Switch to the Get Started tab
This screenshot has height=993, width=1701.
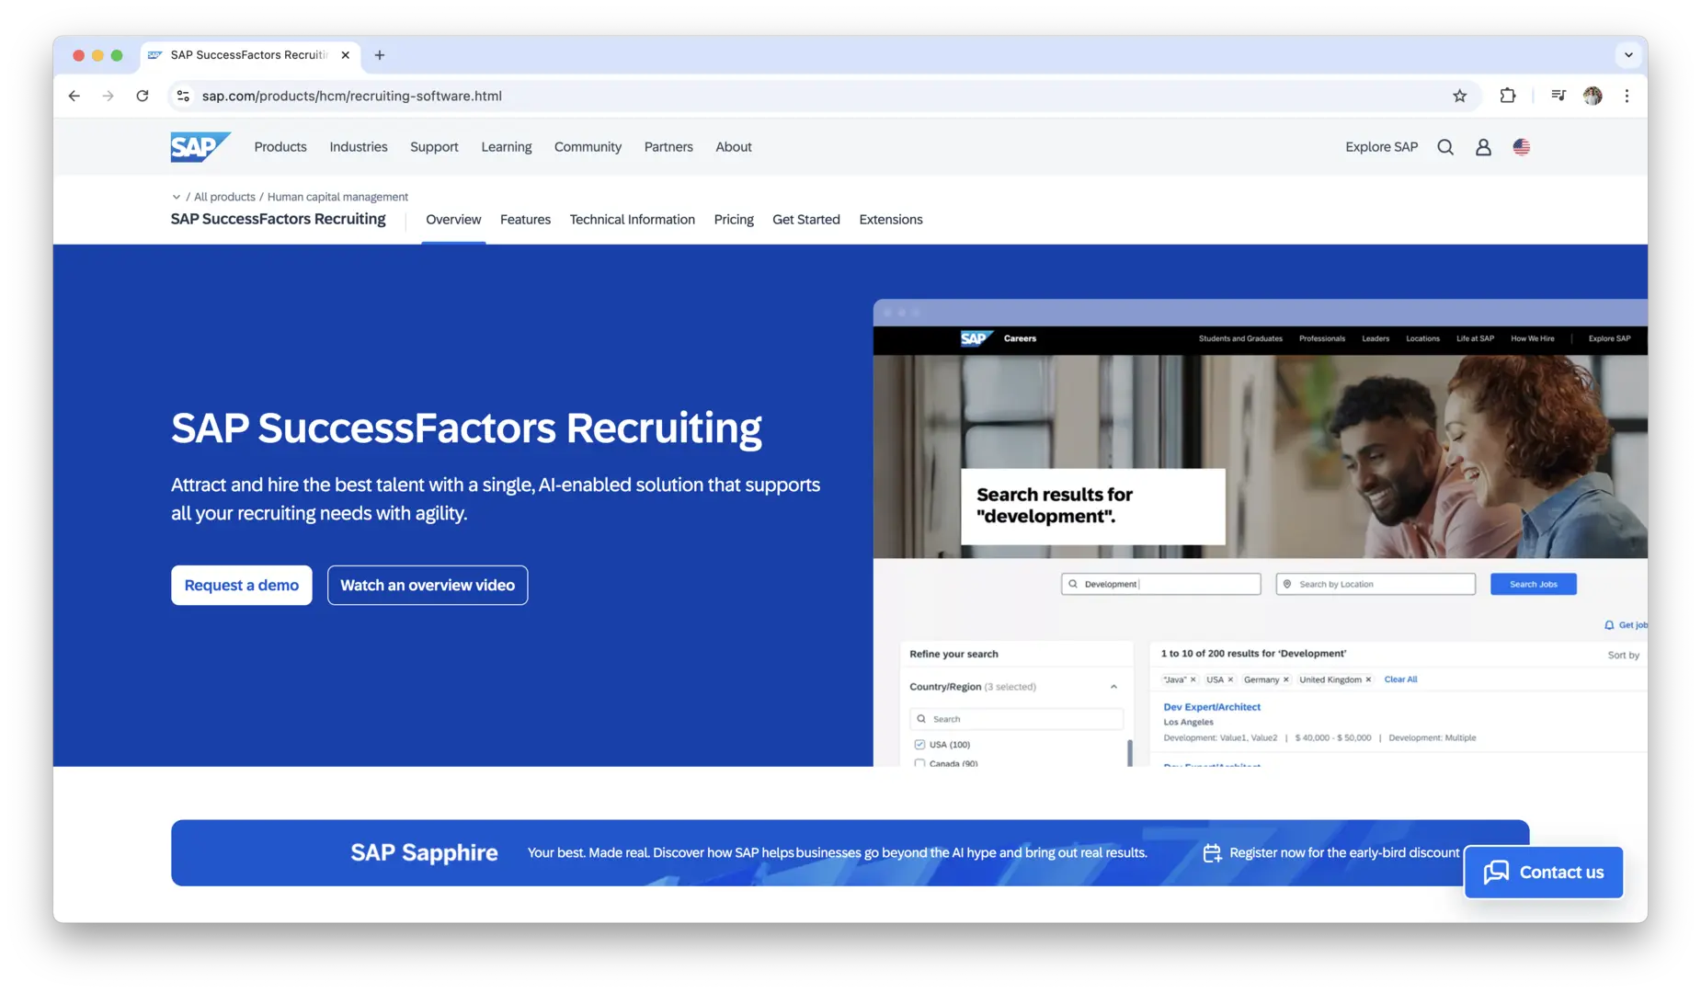pyautogui.click(x=806, y=220)
